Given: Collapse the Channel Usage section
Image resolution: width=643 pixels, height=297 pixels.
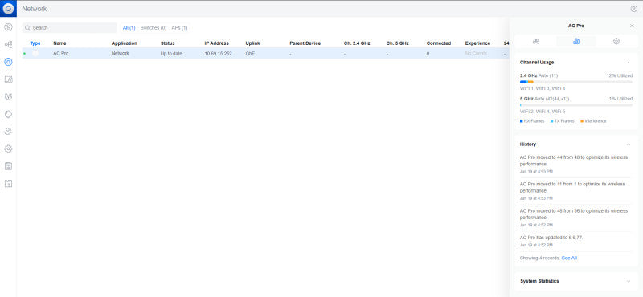Looking at the screenshot, I should coord(629,63).
